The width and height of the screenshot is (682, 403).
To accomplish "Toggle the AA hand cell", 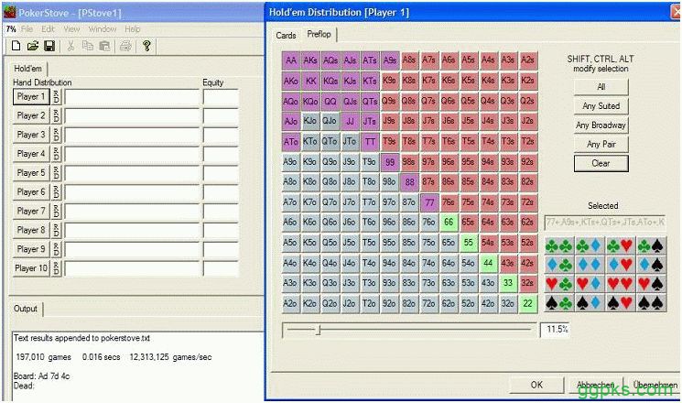I will pyautogui.click(x=291, y=60).
